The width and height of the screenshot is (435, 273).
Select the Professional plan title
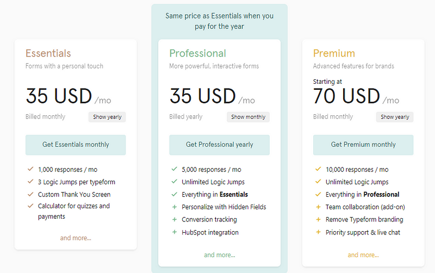tap(197, 53)
